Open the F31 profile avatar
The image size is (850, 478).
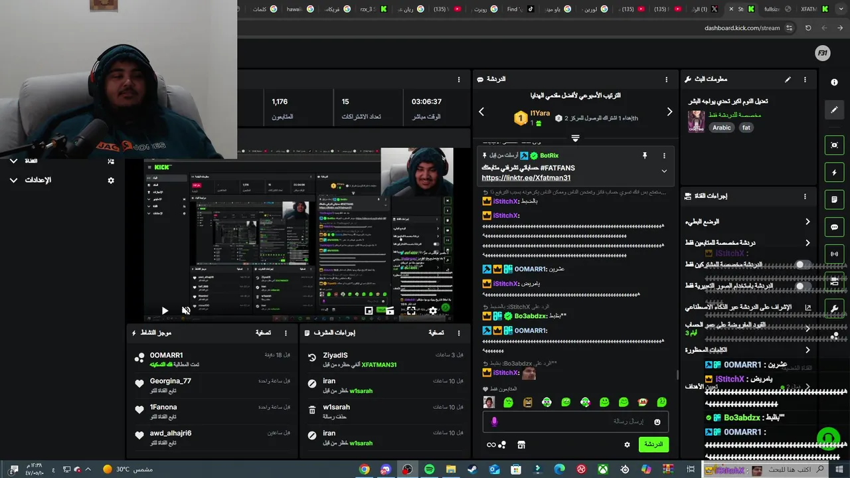pos(822,54)
